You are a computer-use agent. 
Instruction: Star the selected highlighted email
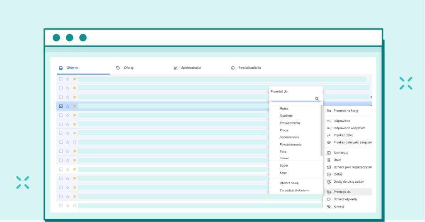[68, 106]
